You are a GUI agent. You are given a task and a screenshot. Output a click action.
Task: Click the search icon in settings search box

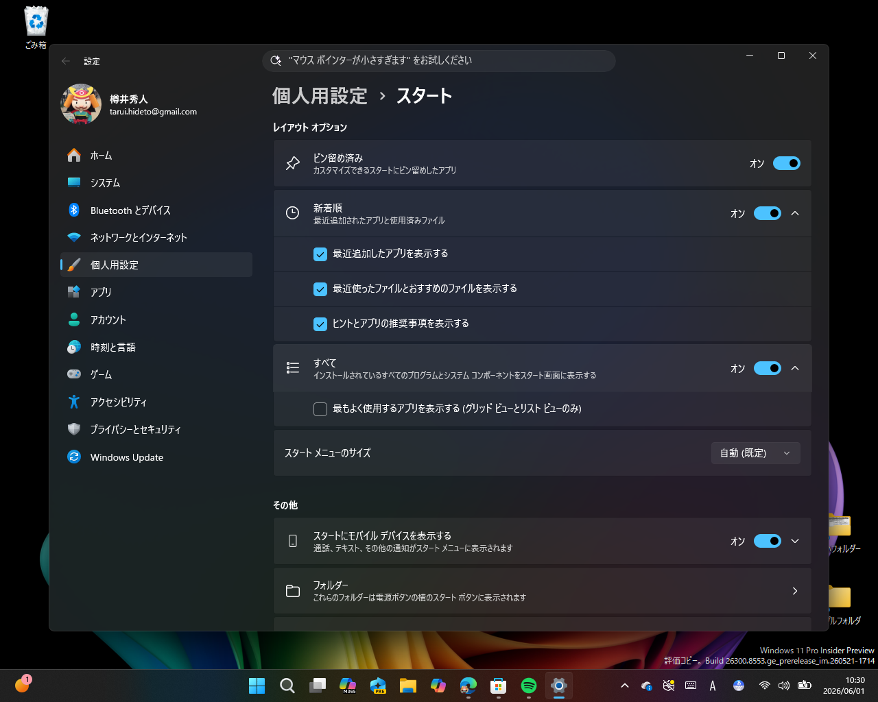[x=276, y=60]
